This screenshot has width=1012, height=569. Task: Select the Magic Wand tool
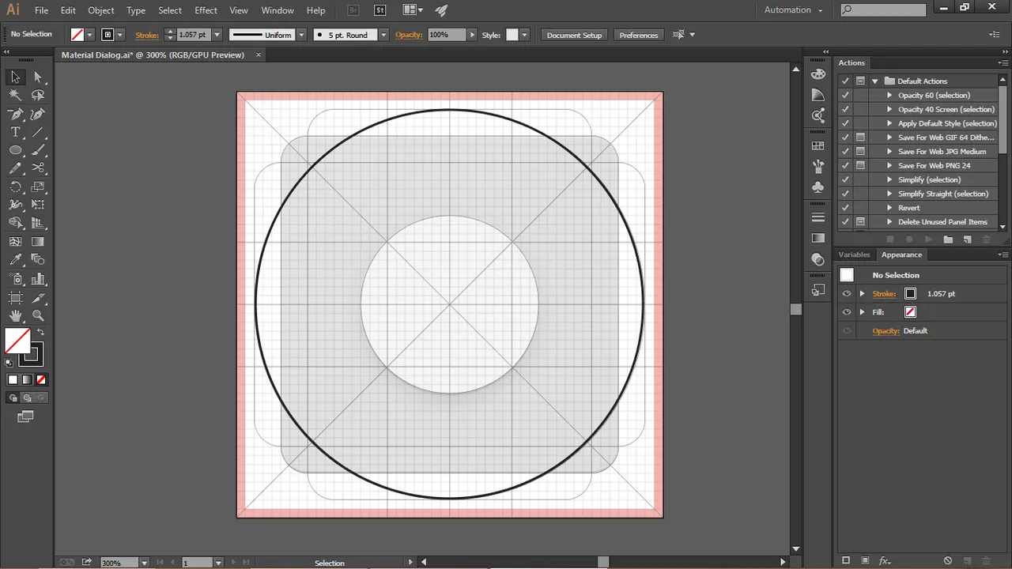15,95
